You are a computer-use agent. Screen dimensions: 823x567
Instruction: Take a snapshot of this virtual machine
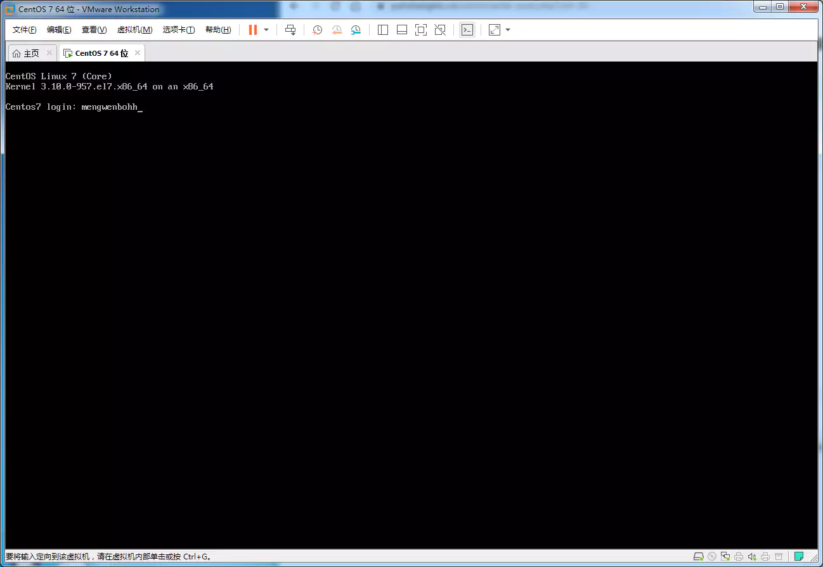[317, 29]
